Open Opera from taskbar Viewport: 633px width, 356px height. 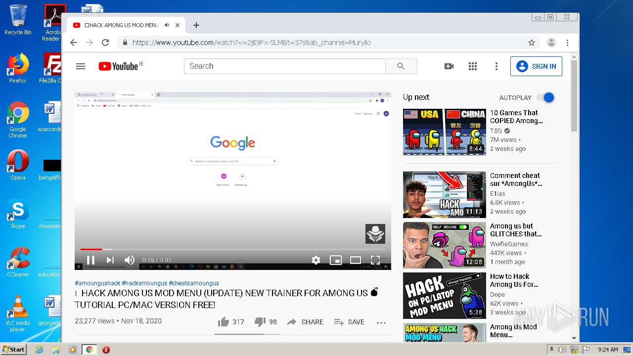(x=106, y=350)
